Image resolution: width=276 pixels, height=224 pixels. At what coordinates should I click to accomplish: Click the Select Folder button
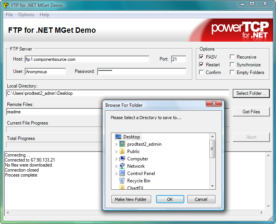coord(251,93)
